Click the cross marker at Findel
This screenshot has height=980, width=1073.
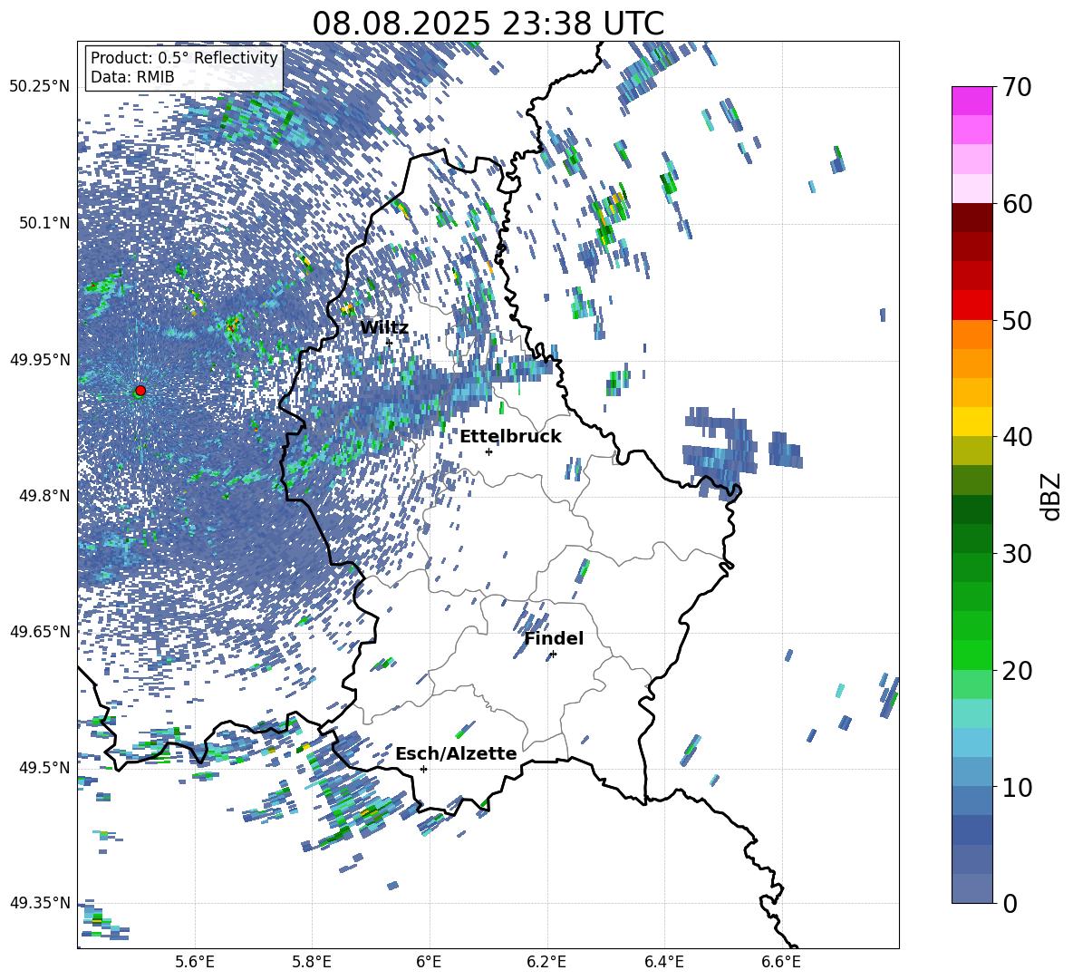(553, 655)
